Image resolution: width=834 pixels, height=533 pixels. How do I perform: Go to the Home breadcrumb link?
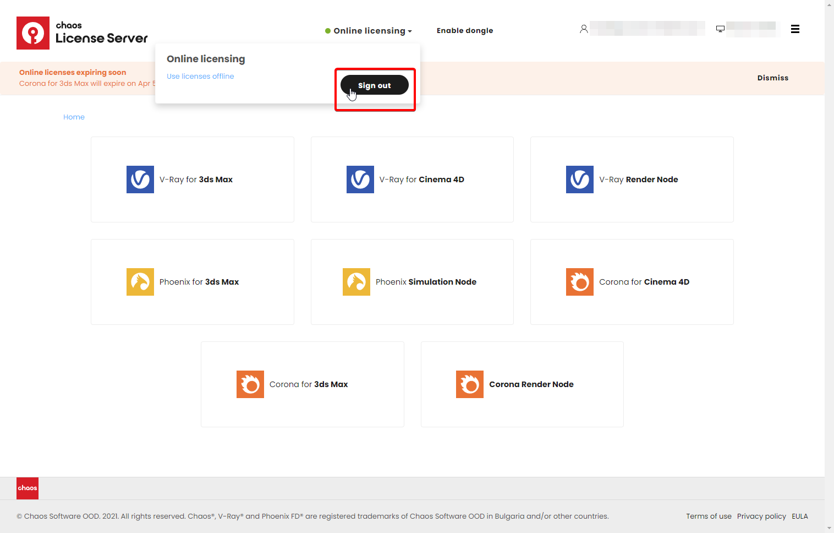[74, 117]
